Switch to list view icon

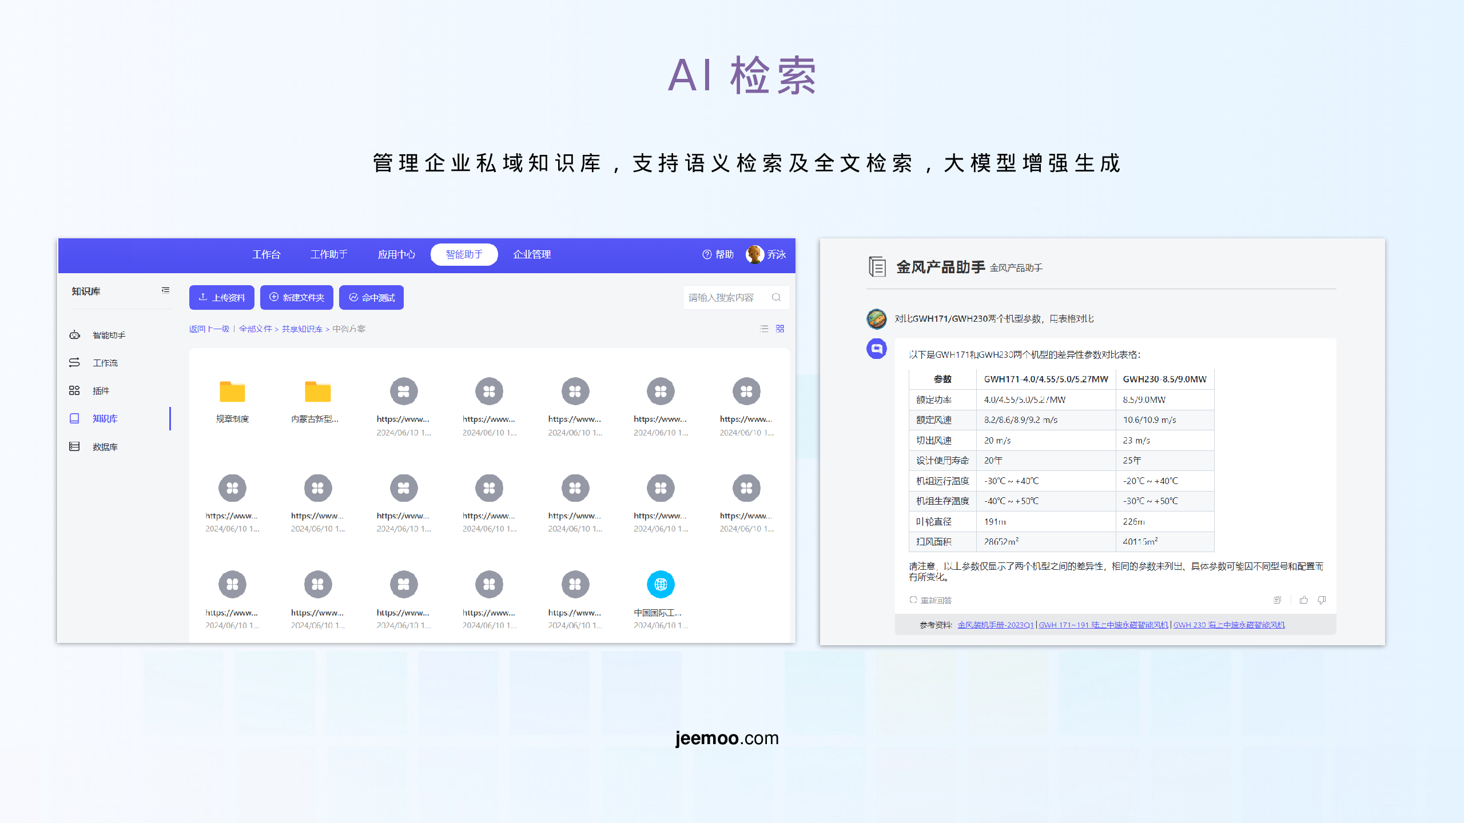763,329
